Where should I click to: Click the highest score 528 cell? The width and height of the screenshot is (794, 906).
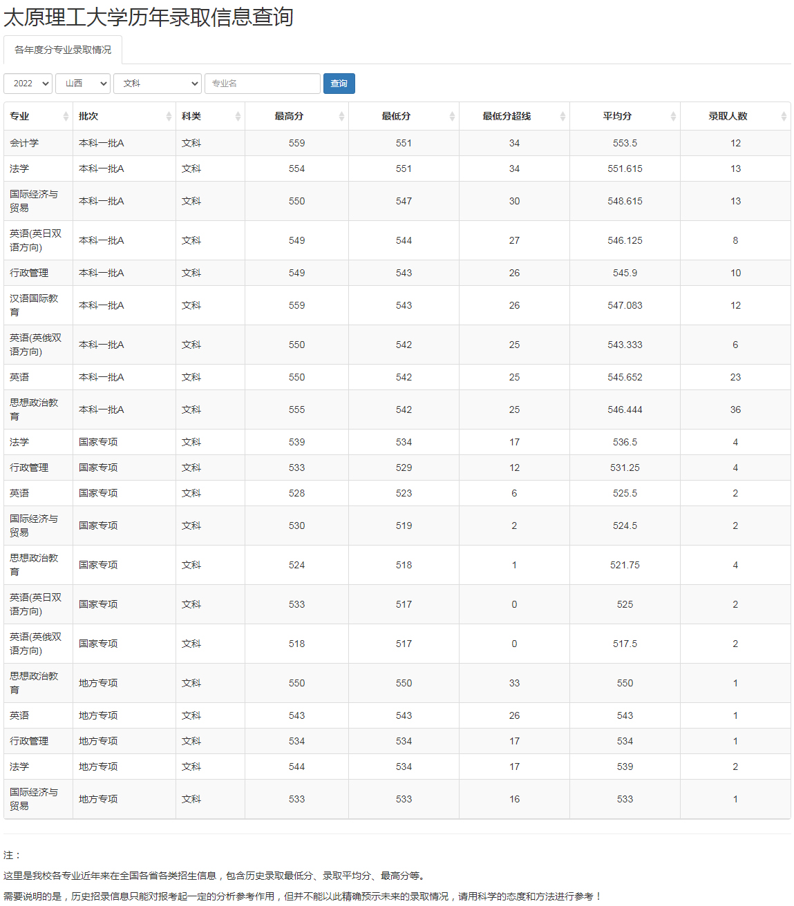tap(296, 493)
